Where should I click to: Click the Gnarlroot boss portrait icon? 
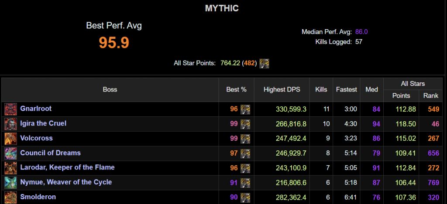pos(11,109)
